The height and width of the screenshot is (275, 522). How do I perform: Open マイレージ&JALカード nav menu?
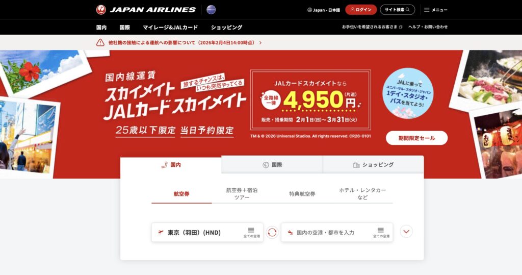(x=170, y=28)
